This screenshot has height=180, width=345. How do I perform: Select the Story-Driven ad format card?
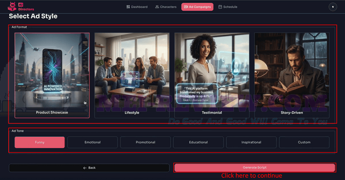coord(292,75)
